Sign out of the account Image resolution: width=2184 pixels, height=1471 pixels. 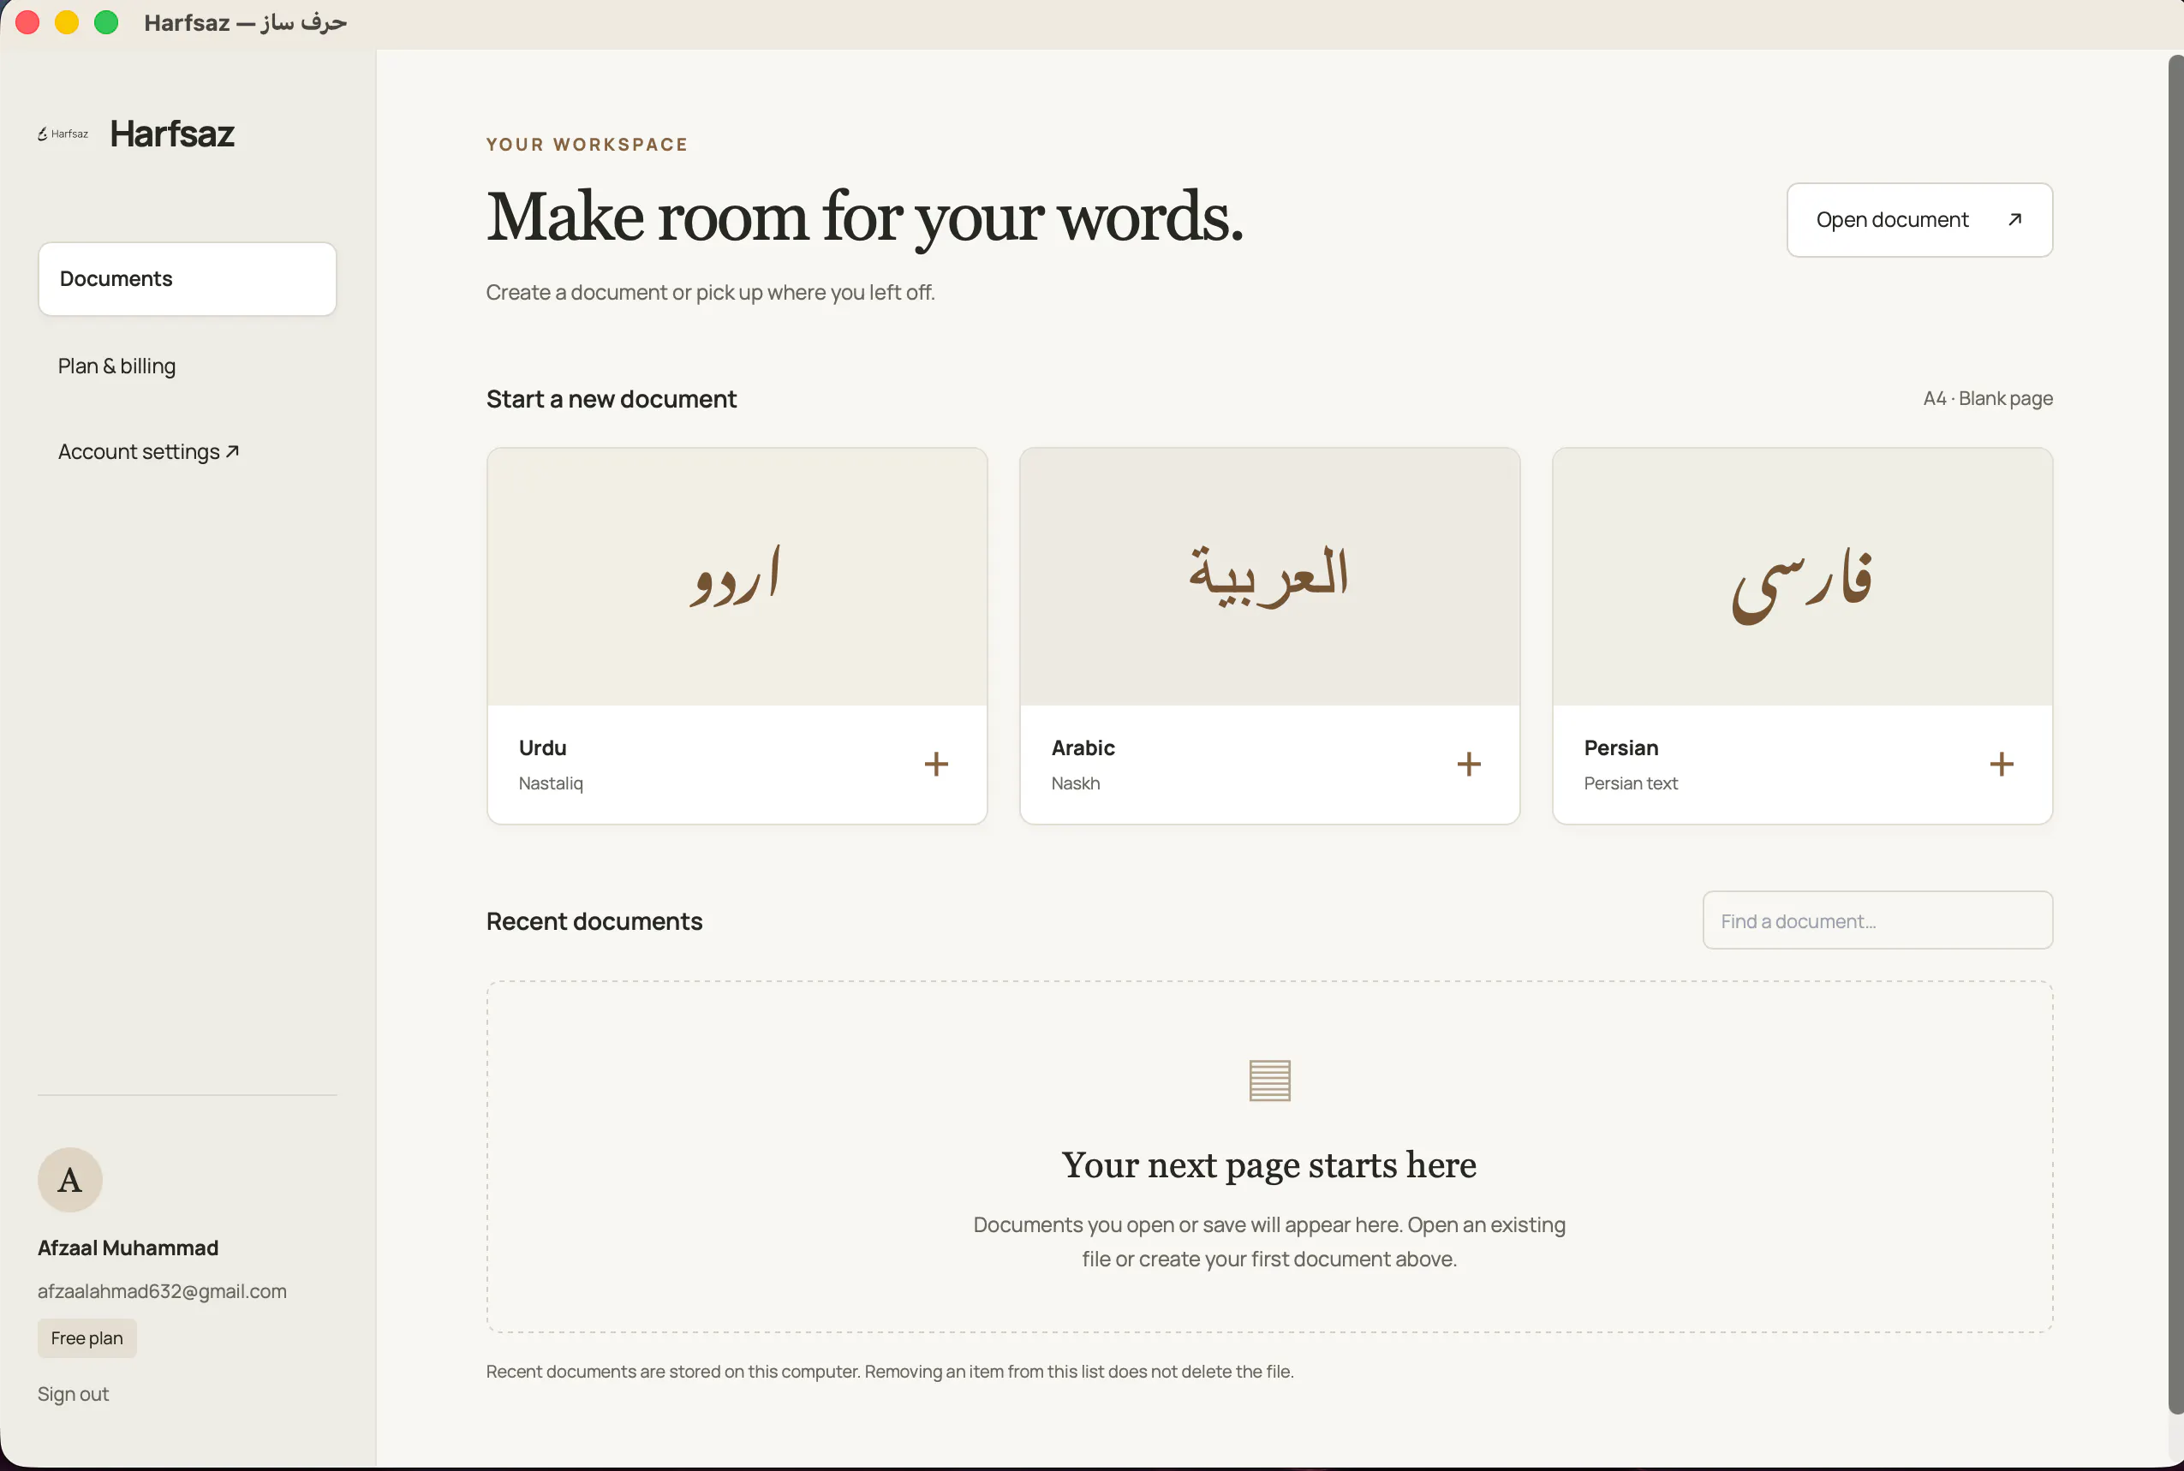pos(73,1394)
